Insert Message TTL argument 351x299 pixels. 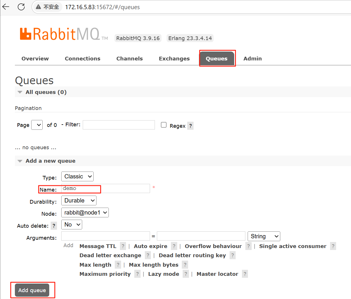point(98,246)
